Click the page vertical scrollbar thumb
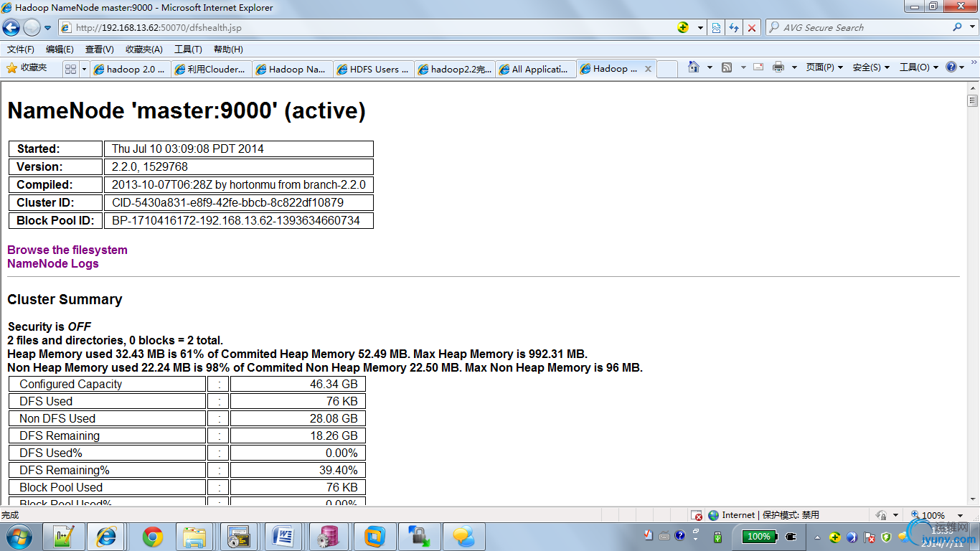 pos(973,100)
